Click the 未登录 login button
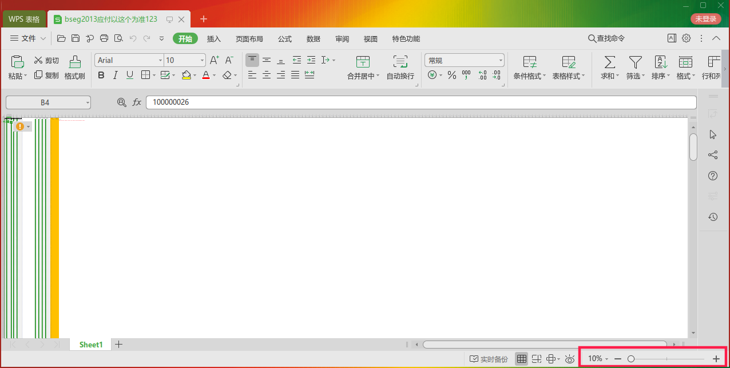This screenshot has width=730, height=368. (706, 19)
